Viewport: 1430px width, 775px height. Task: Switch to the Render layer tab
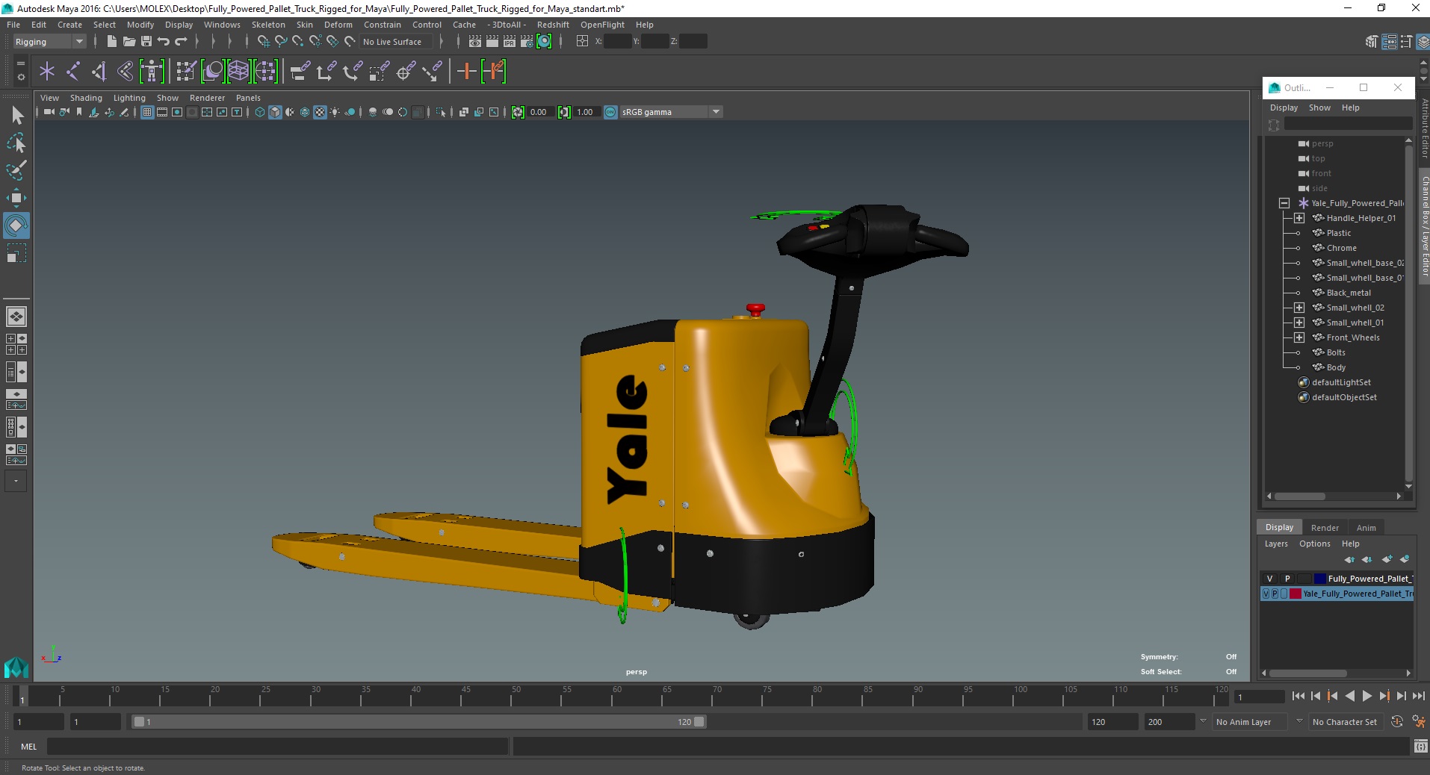point(1325,528)
